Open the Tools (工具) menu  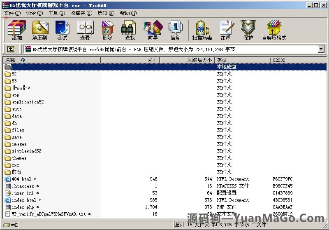tap(57, 13)
